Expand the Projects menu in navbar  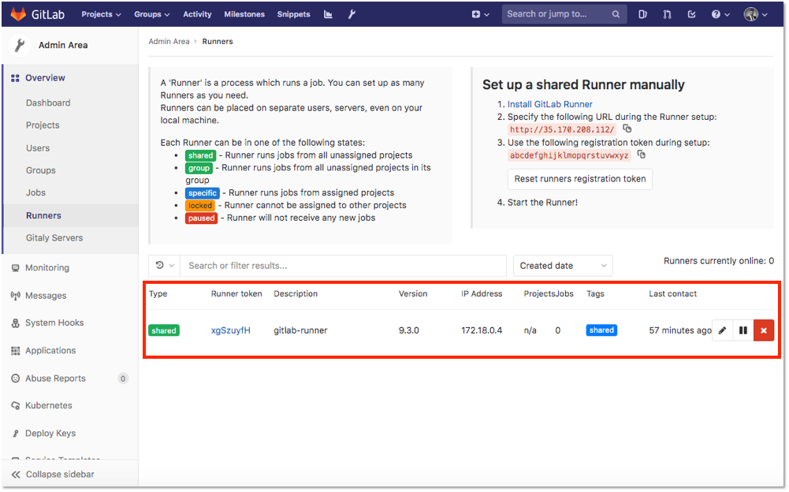[x=101, y=14]
